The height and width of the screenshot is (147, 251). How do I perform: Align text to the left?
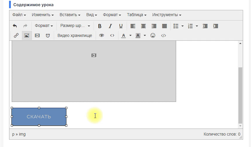(x=133, y=26)
